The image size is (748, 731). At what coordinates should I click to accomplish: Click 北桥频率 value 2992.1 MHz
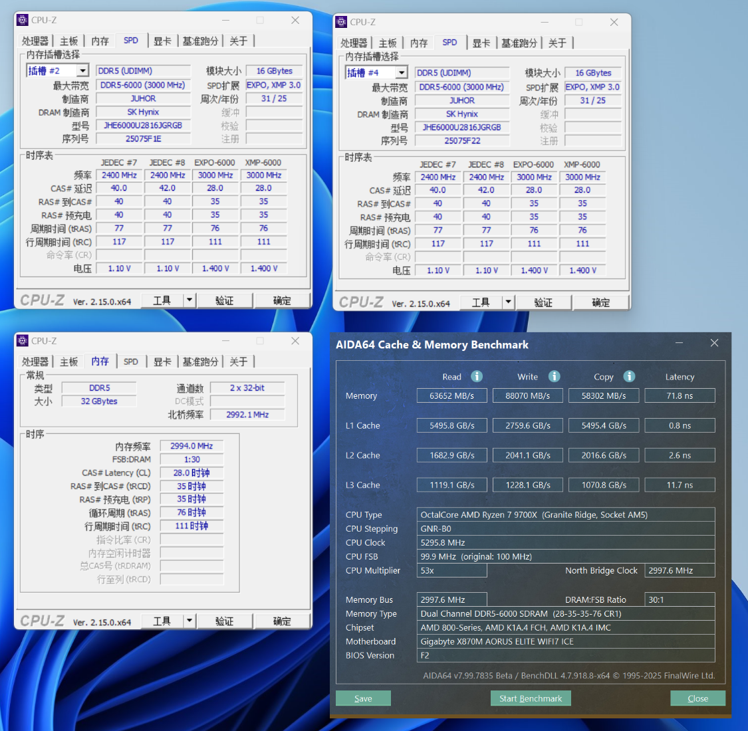247,415
